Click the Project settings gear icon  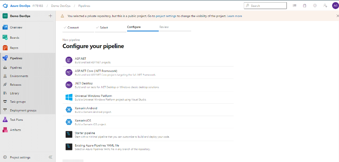pyautogui.click(x=5, y=157)
